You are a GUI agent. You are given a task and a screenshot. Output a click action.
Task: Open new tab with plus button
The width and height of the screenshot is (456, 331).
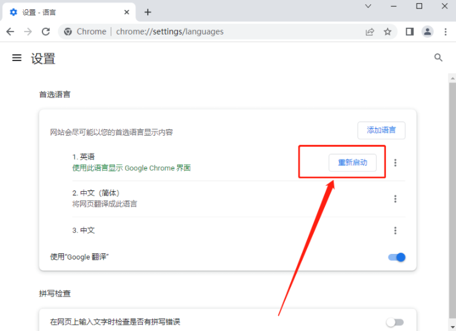148,12
